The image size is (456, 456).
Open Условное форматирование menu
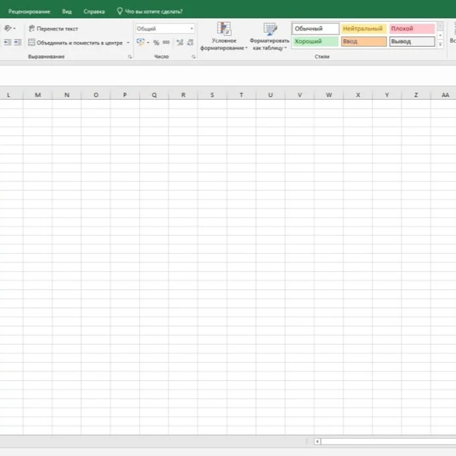tap(224, 36)
